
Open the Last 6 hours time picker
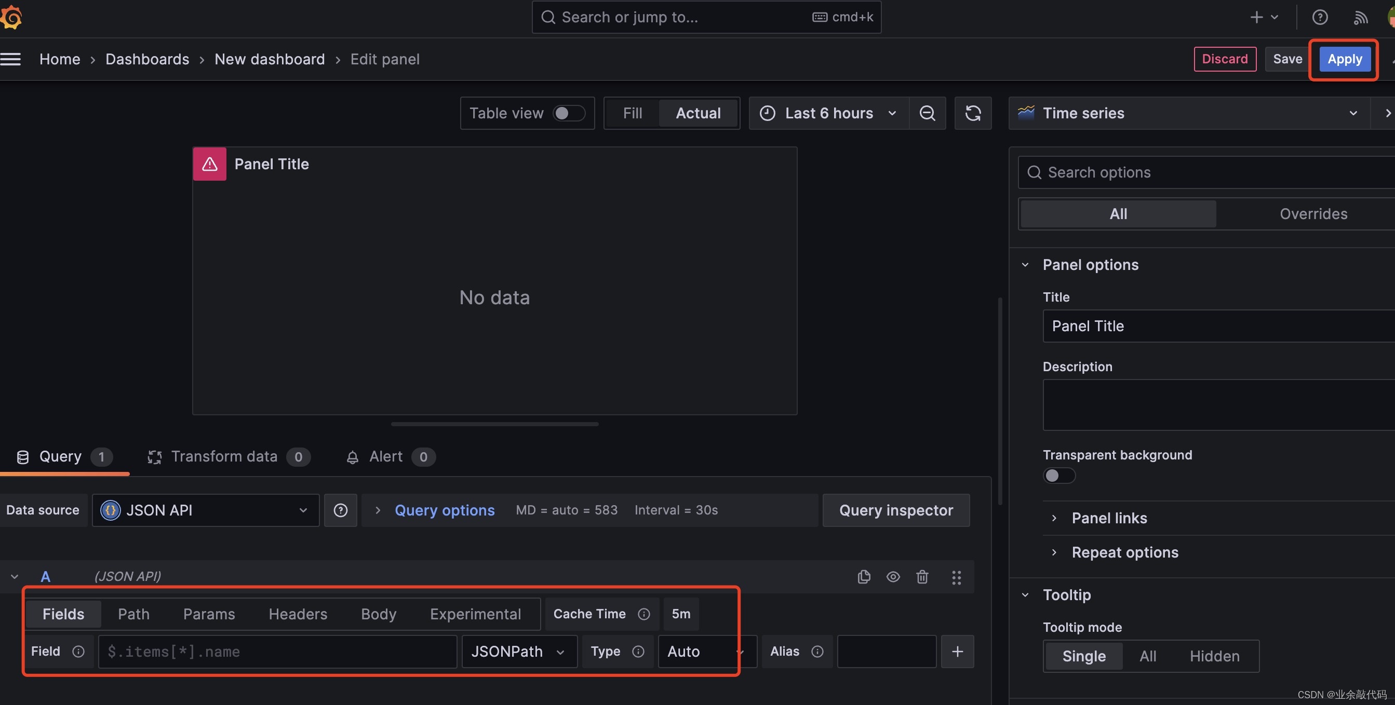(x=828, y=113)
